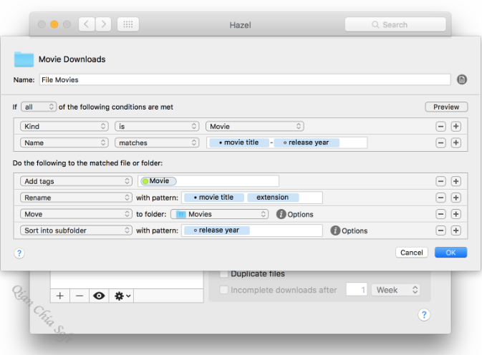Select the 'movie title' token in Name condition
This screenshot has width=482, height=355.
pyautogui.click(x=238, y=142)
